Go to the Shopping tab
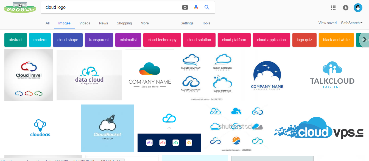The height and width of the screenshot is (161, 369). click(x=124, y=23)
